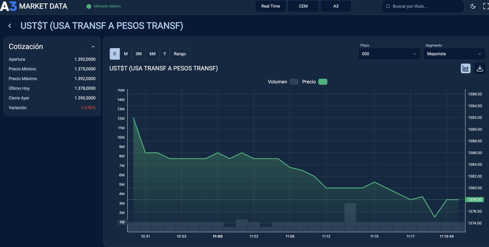Click the 1378.00 current price marker
The height and width of the screenshot is (247, 489).
click(475, 200)
